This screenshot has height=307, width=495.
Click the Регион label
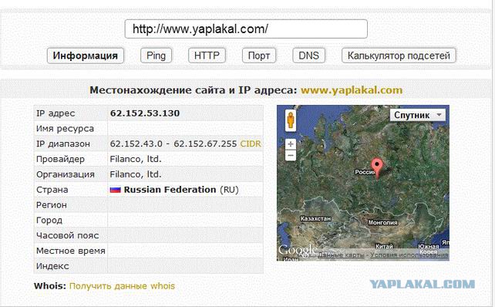tap(52, 205)
